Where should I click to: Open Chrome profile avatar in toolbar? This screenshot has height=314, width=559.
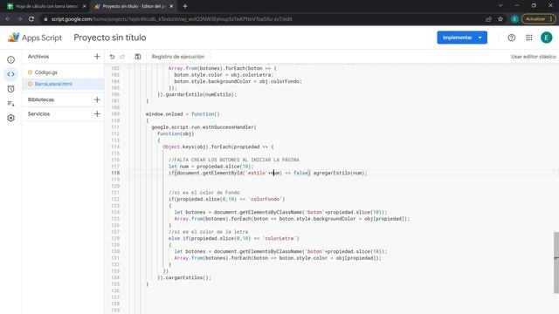click(514, 19)
